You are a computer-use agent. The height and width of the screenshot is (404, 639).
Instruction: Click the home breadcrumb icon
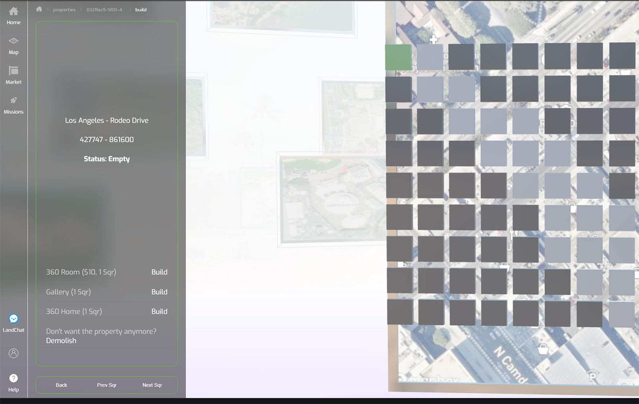pos(39,9)
